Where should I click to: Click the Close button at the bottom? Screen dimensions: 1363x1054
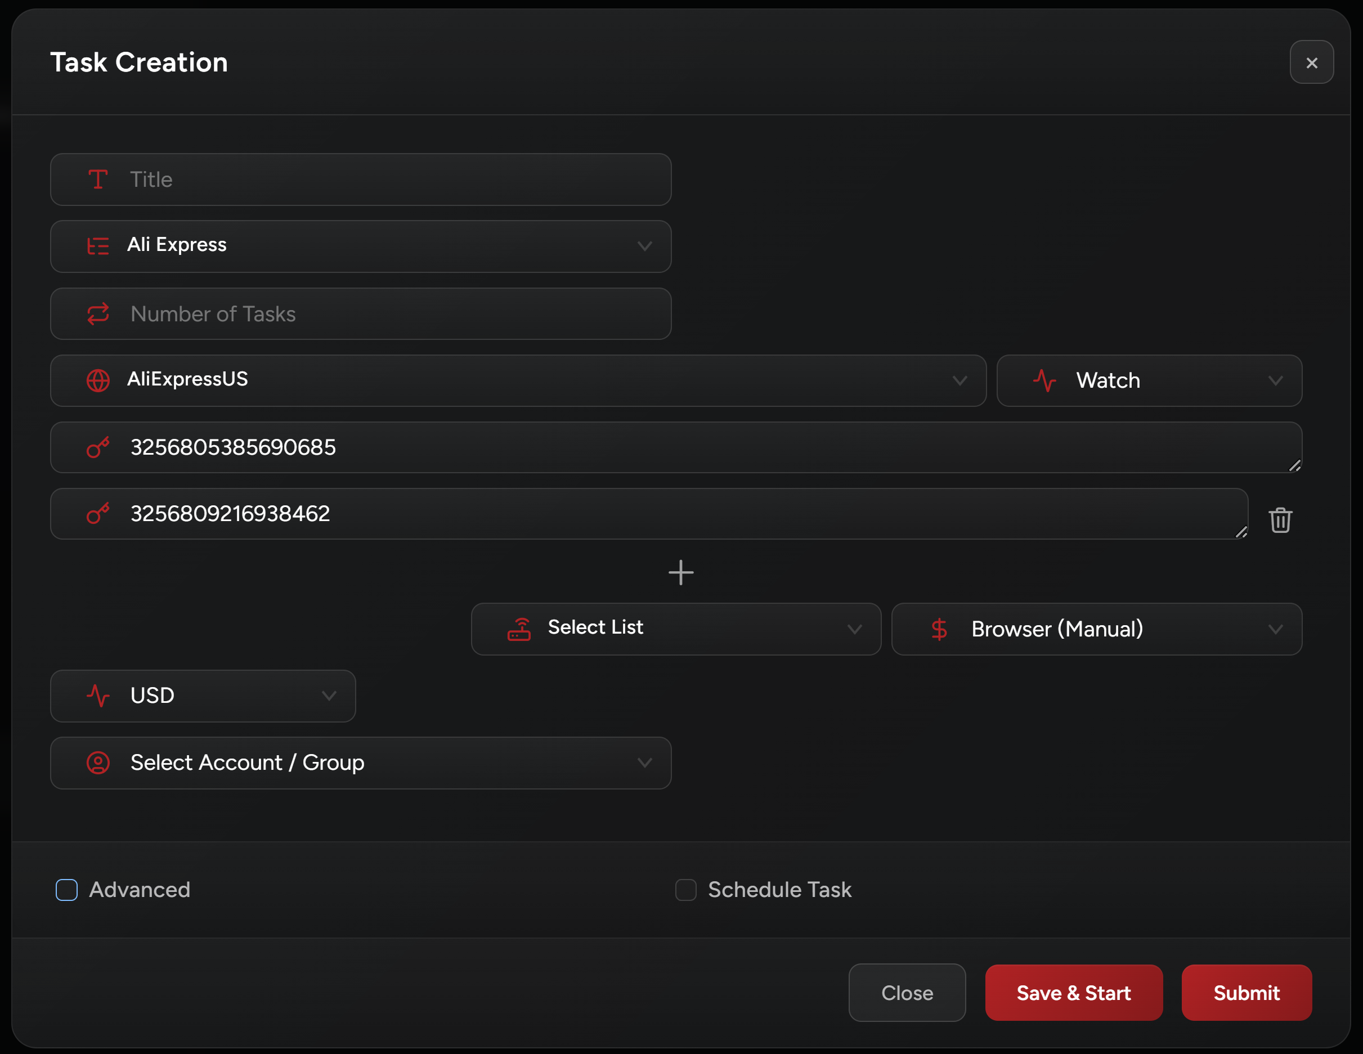tap(907, 992)
